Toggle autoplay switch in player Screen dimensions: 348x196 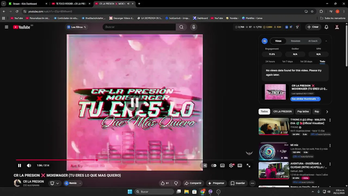[x=214, y=166]
